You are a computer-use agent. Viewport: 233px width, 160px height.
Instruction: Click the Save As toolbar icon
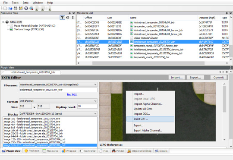click(x=21, y=8)
